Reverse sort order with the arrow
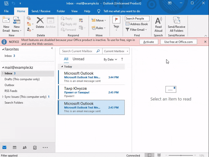Viewport: 209px width, 157px height. pos(122,59)
